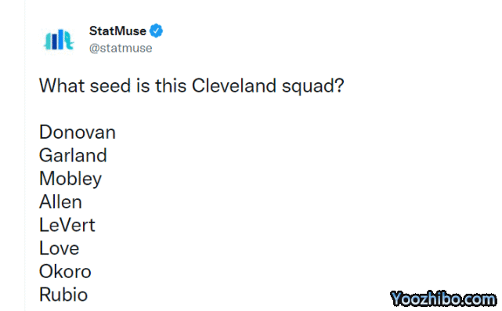The width and height of the screenshot is (502, 311).
Task: Click the Yoozhibo.com watermark
Action: [443, 298]
